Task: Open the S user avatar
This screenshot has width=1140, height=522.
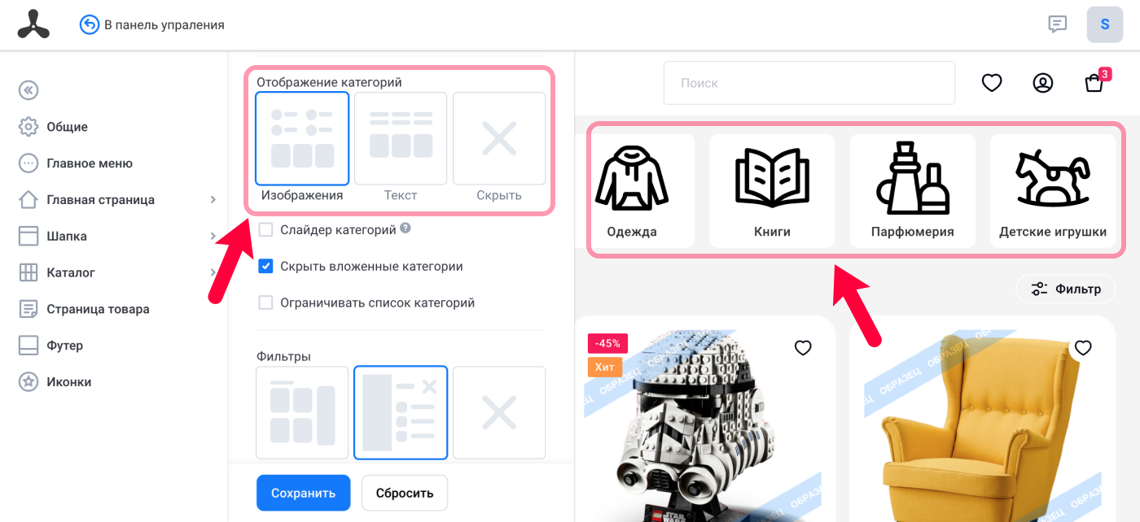Action: pyautogui.click(x=1105, y=24)
